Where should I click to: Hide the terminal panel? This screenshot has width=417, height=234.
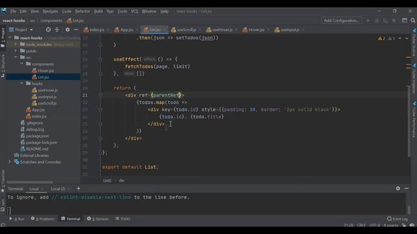coord(407,188)
